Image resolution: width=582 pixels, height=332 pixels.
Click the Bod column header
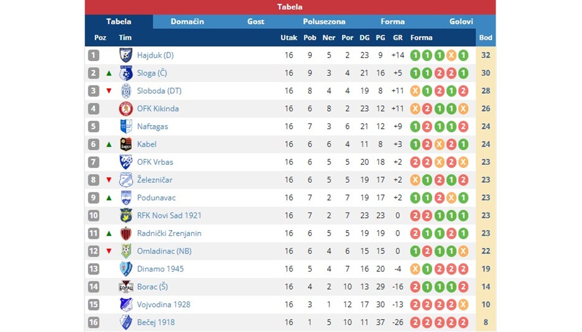coord(485,37)
